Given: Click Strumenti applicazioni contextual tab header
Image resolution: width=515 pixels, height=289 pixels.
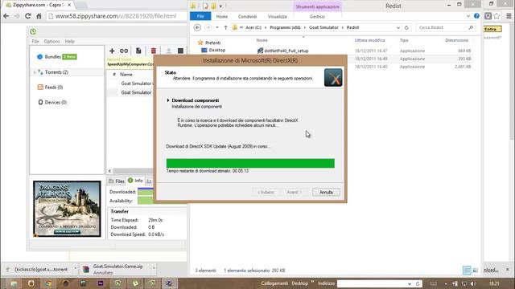Looking at the screenshot, I should click(x=317, y=6).
